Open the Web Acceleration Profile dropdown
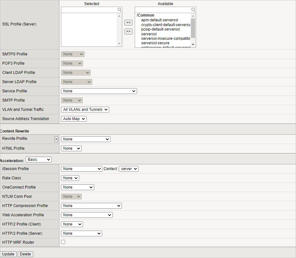This screenshot has width=296, height=258. (87, 215)
